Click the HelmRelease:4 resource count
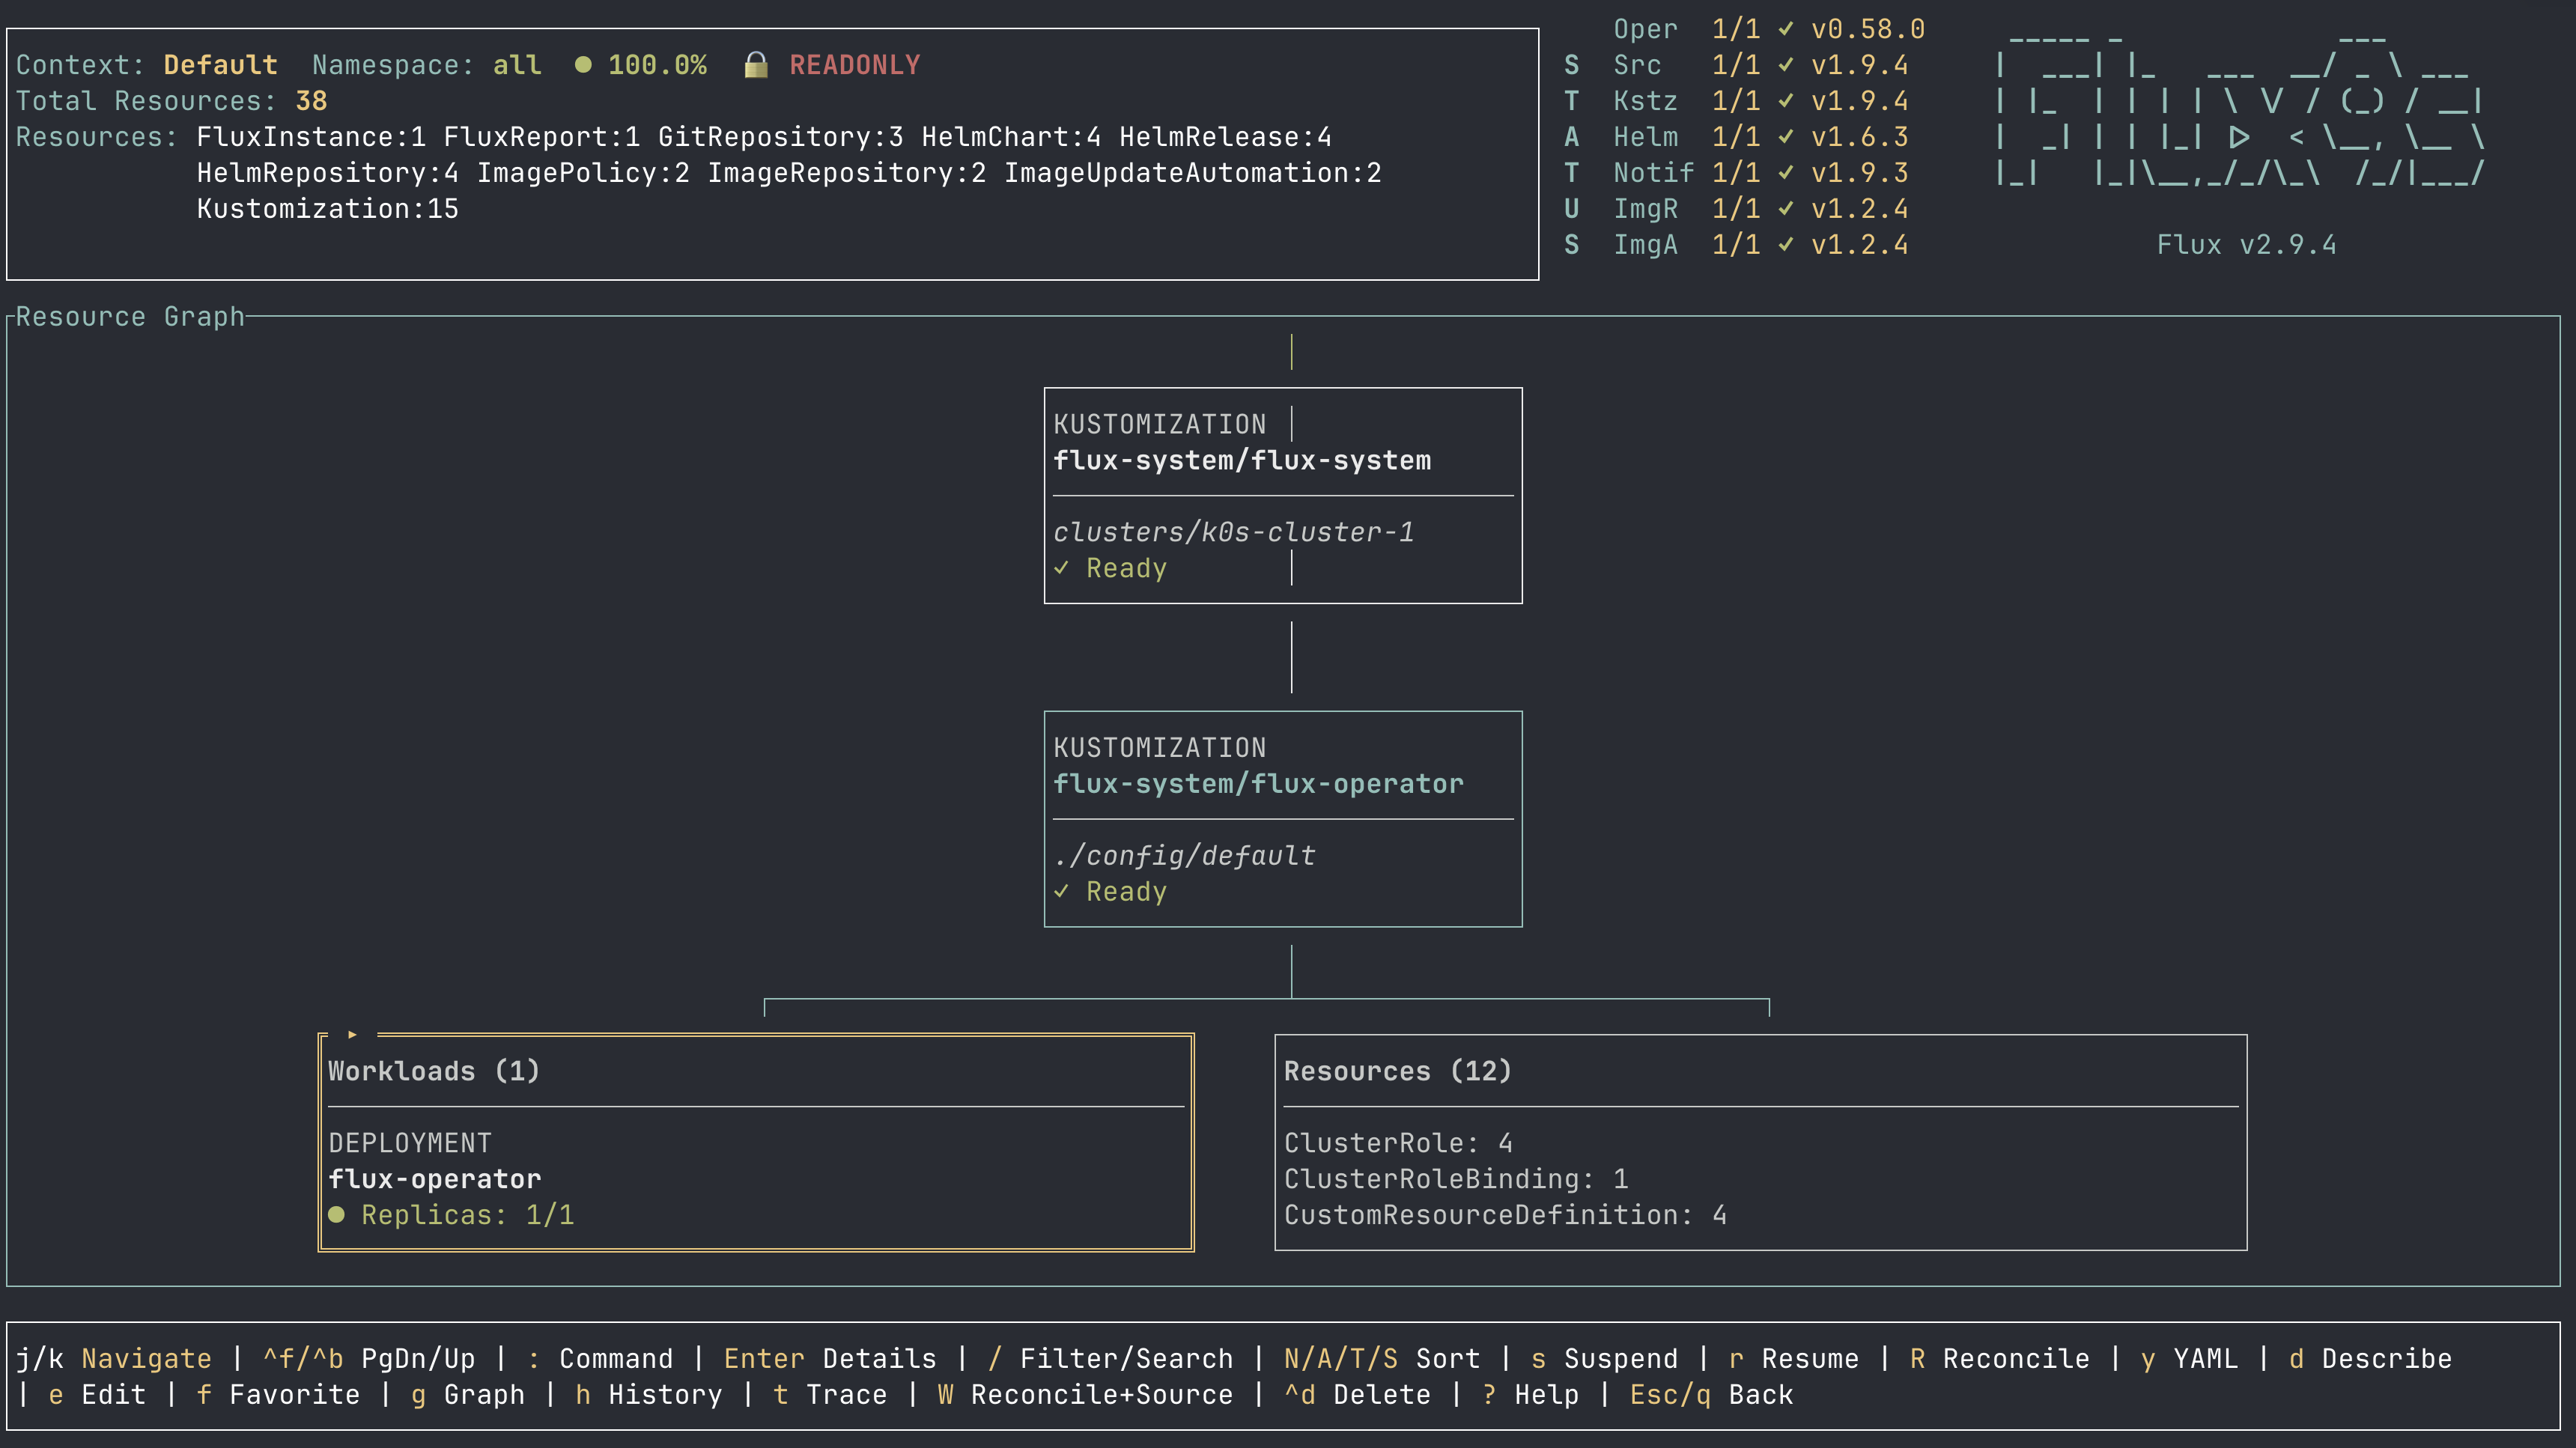 click(x=1225, y=137)
